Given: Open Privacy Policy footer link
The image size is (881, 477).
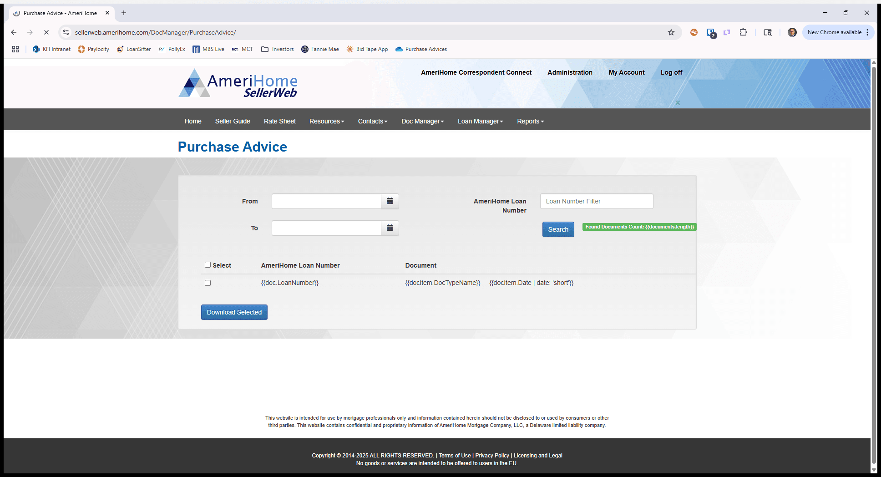Looking at the screenshot, I should click(492, 456).
